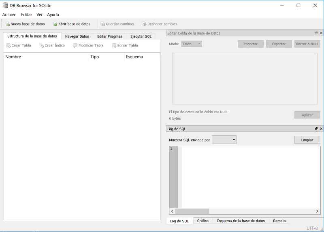Image resolution: width=324 pixels, height=232 pixels.
Task: Click in the SQL log text area
Action: click(251, 177)
